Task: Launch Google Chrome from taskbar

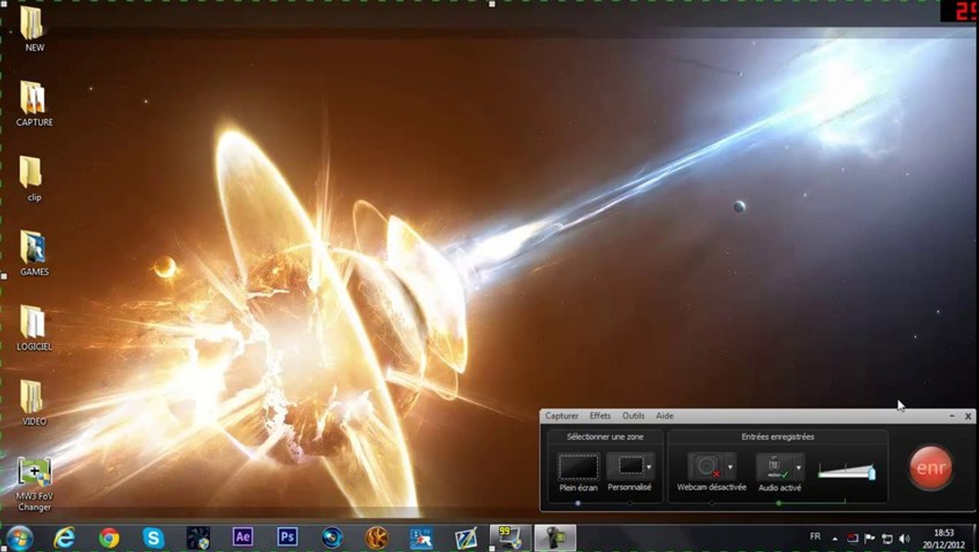Action: (109, 537)
